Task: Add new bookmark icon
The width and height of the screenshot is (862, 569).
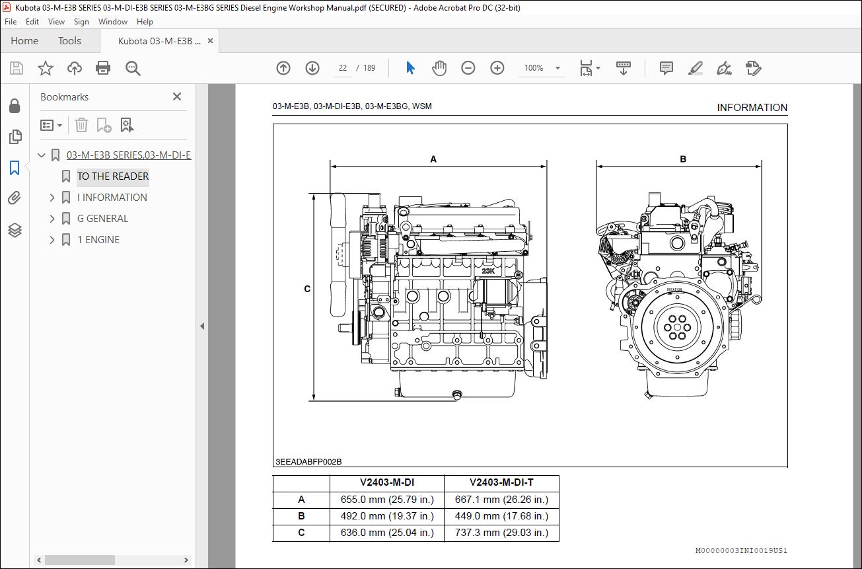Action: click(104, 125)
